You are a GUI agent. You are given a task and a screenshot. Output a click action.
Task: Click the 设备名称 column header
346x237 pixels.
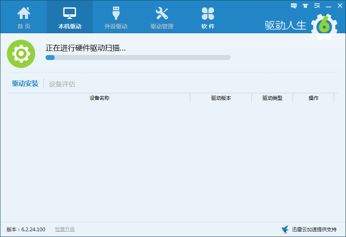tap(99, 98)
